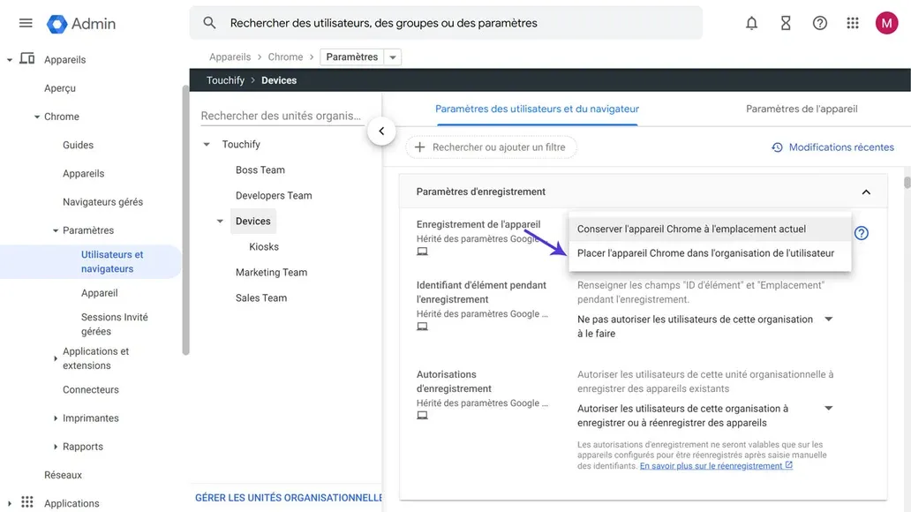Click the Rechercher ou ajouter un filtre field
The height and width of the screenshot is (512, 911).
491,147
